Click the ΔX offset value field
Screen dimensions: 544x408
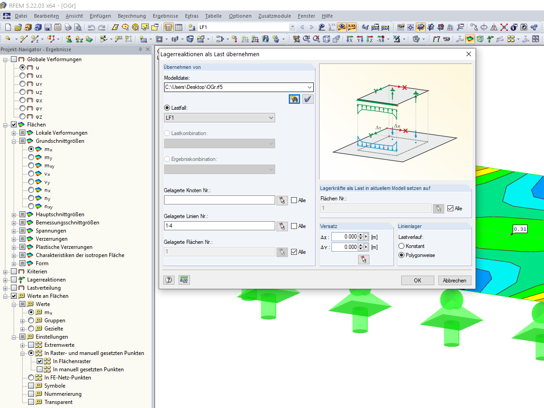pos(345,237)
